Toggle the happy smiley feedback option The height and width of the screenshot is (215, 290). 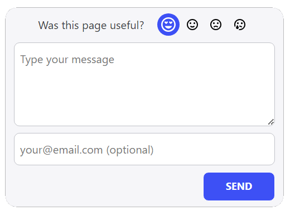tap(192, 25)
